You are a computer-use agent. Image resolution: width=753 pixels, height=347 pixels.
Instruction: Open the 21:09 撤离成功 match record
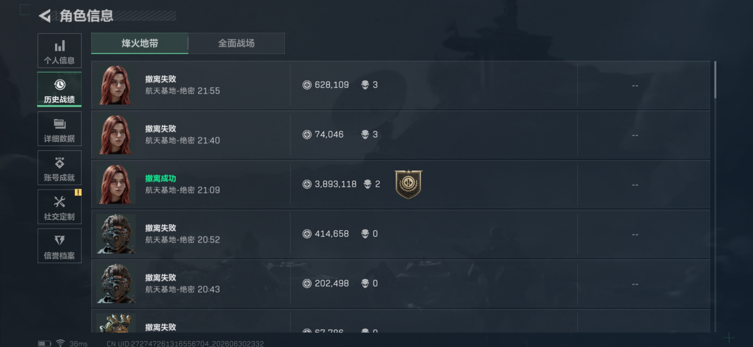[x=401, y=184]
